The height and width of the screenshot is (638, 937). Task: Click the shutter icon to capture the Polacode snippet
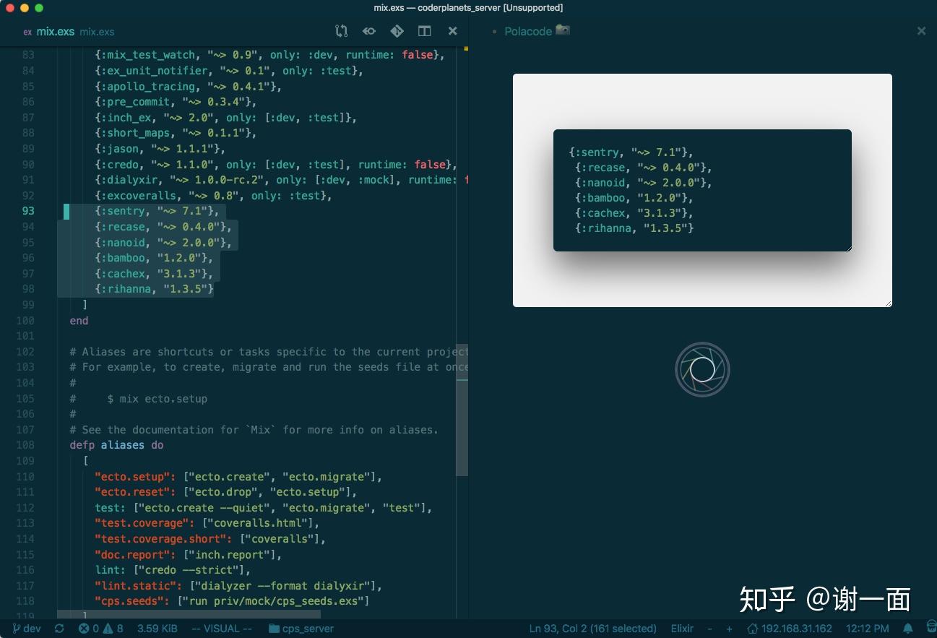click(701, 369)
